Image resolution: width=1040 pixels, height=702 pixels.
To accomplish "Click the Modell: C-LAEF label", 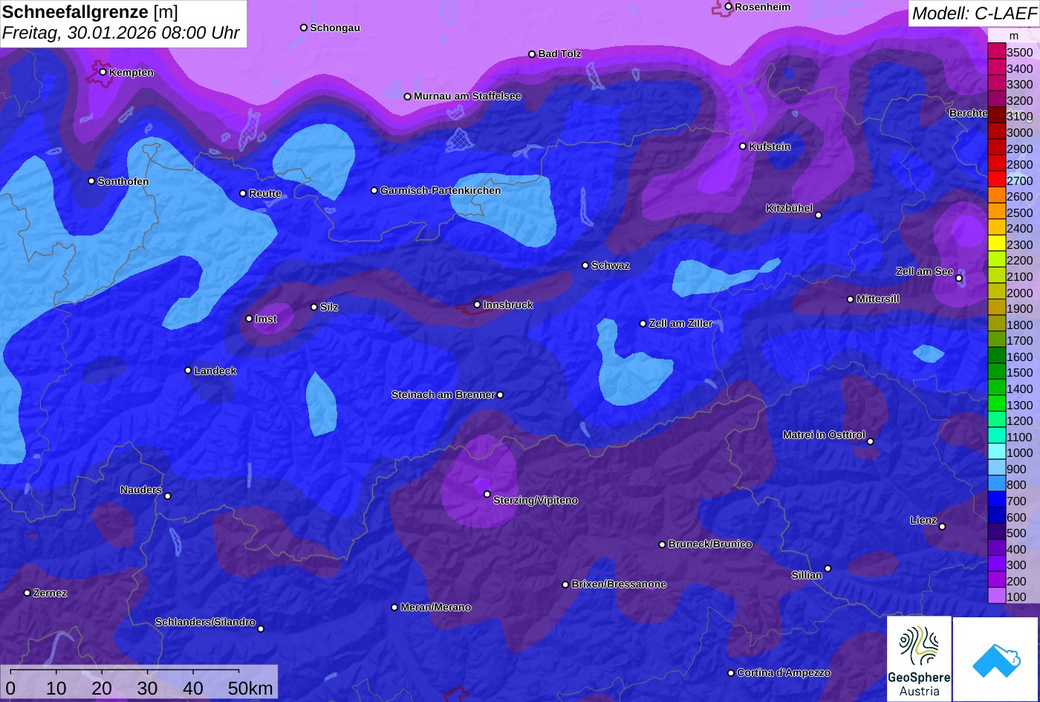I will tap(973, 13).
